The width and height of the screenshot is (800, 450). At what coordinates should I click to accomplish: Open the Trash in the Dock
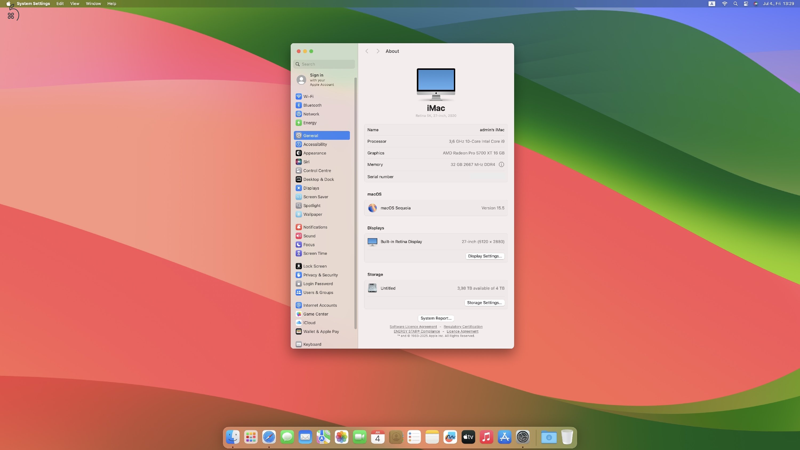[567, 437]
